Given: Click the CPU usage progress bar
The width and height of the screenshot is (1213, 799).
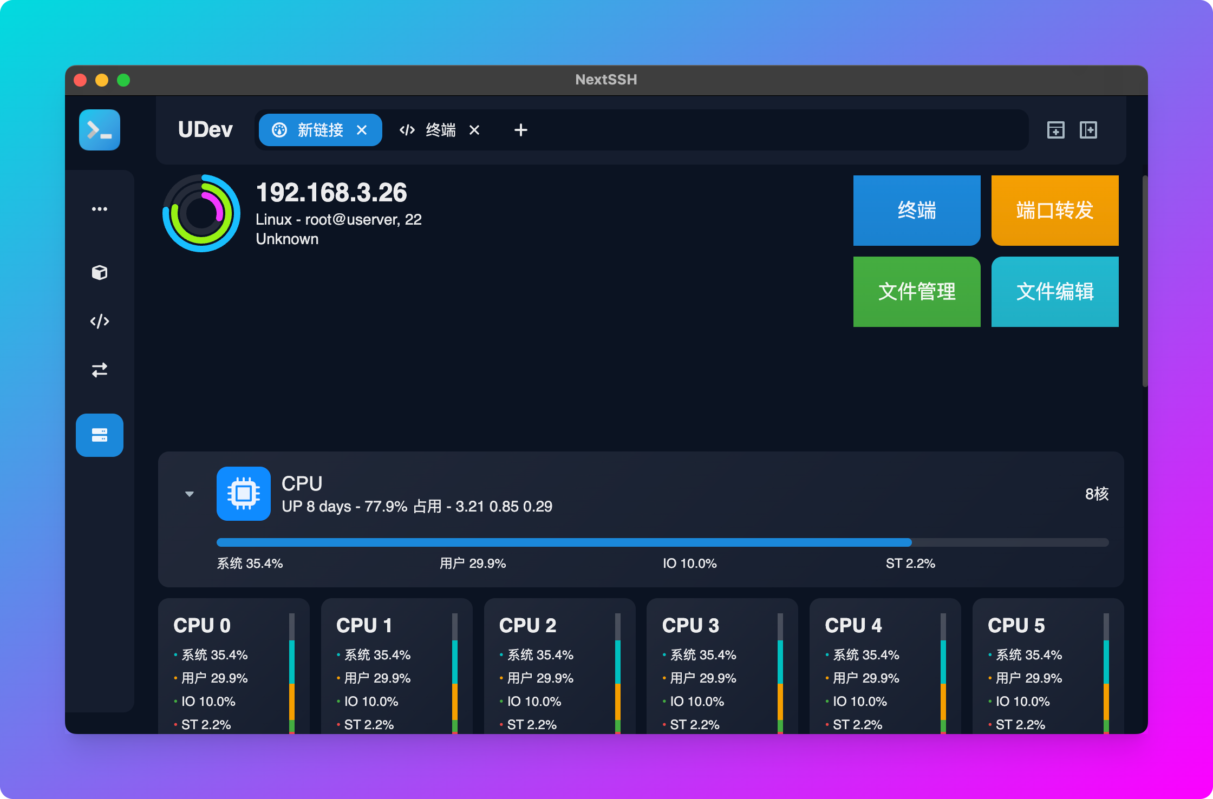Looking at the screenshot, I should 662,542.
